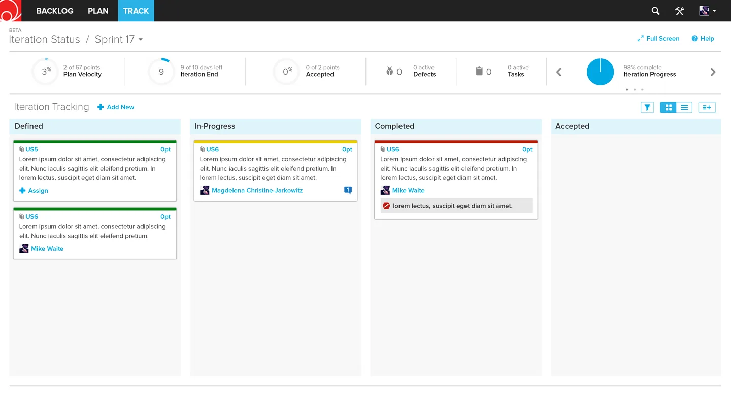Click Assign on the US5 card
This screenshot has height=399, width=731.
point(34,191)
